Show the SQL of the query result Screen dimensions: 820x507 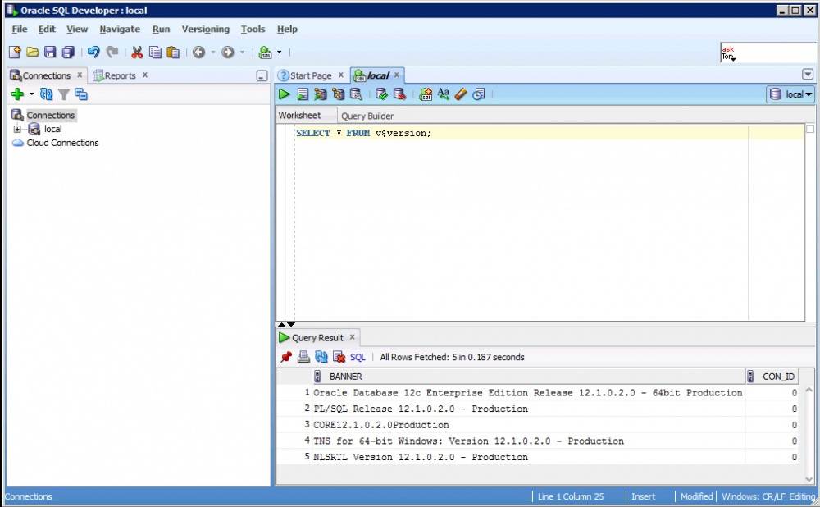(358, 357)
